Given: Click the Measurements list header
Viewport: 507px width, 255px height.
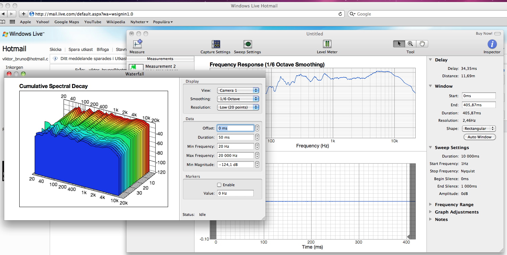Looking at the screenshot, I should pos(160,59).
